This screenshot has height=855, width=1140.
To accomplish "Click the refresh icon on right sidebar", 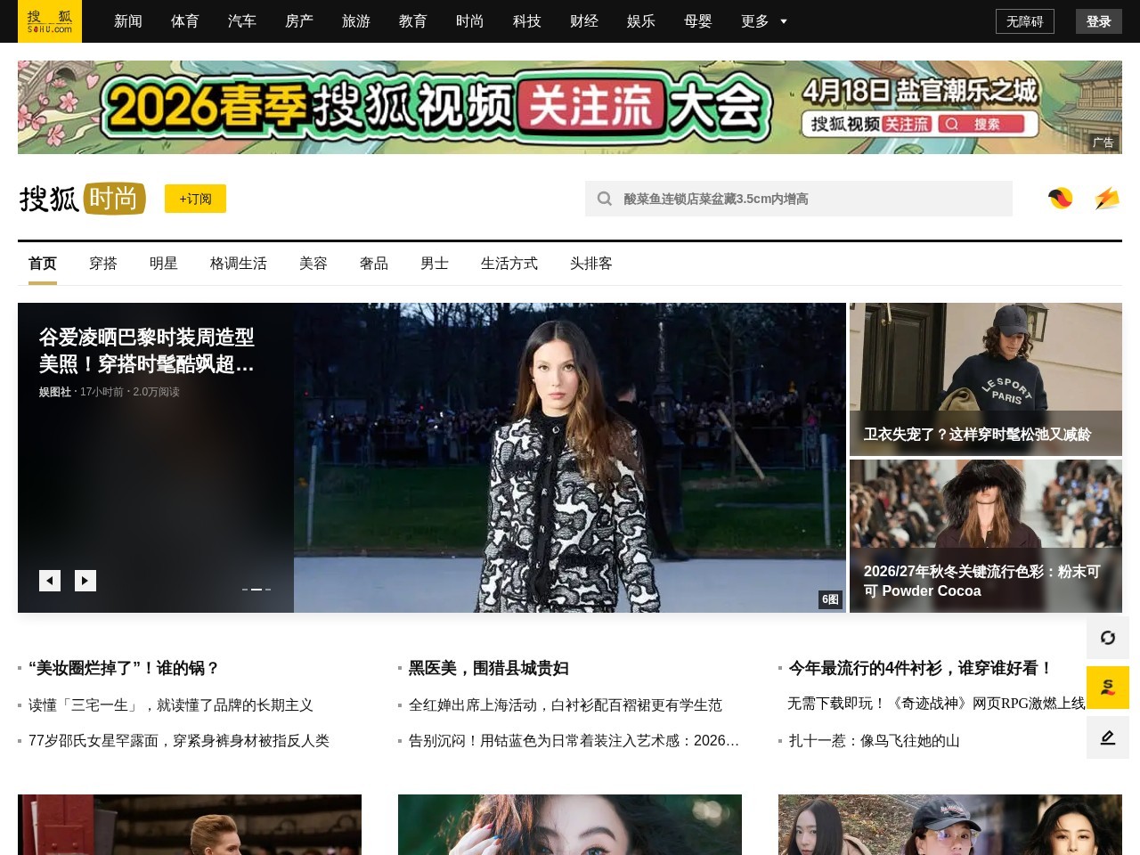I will click(1107, 638).
